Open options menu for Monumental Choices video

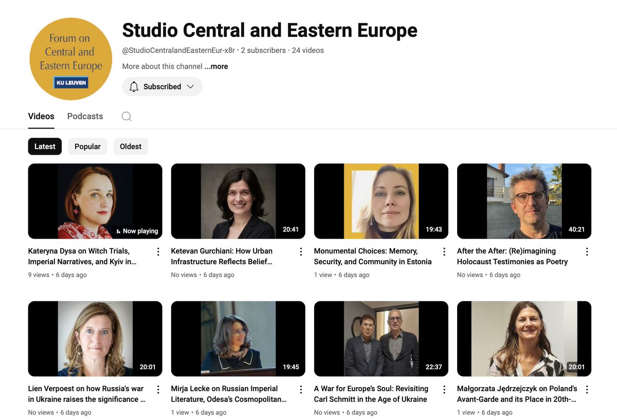(x=444, y=251)
